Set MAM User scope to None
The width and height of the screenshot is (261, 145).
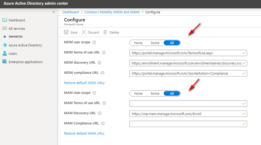[x=138, y=93]
